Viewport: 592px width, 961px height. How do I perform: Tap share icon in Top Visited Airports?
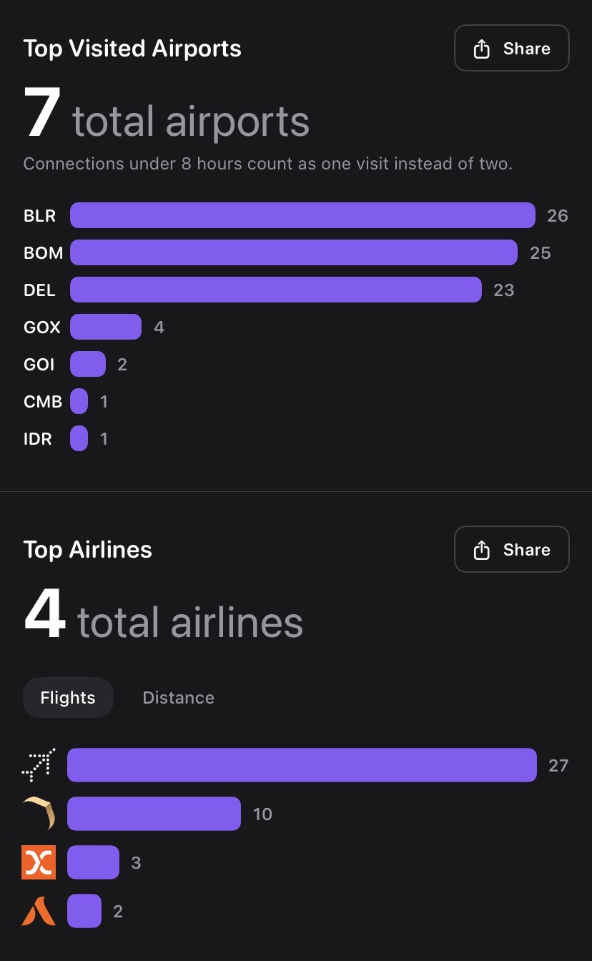482,49
